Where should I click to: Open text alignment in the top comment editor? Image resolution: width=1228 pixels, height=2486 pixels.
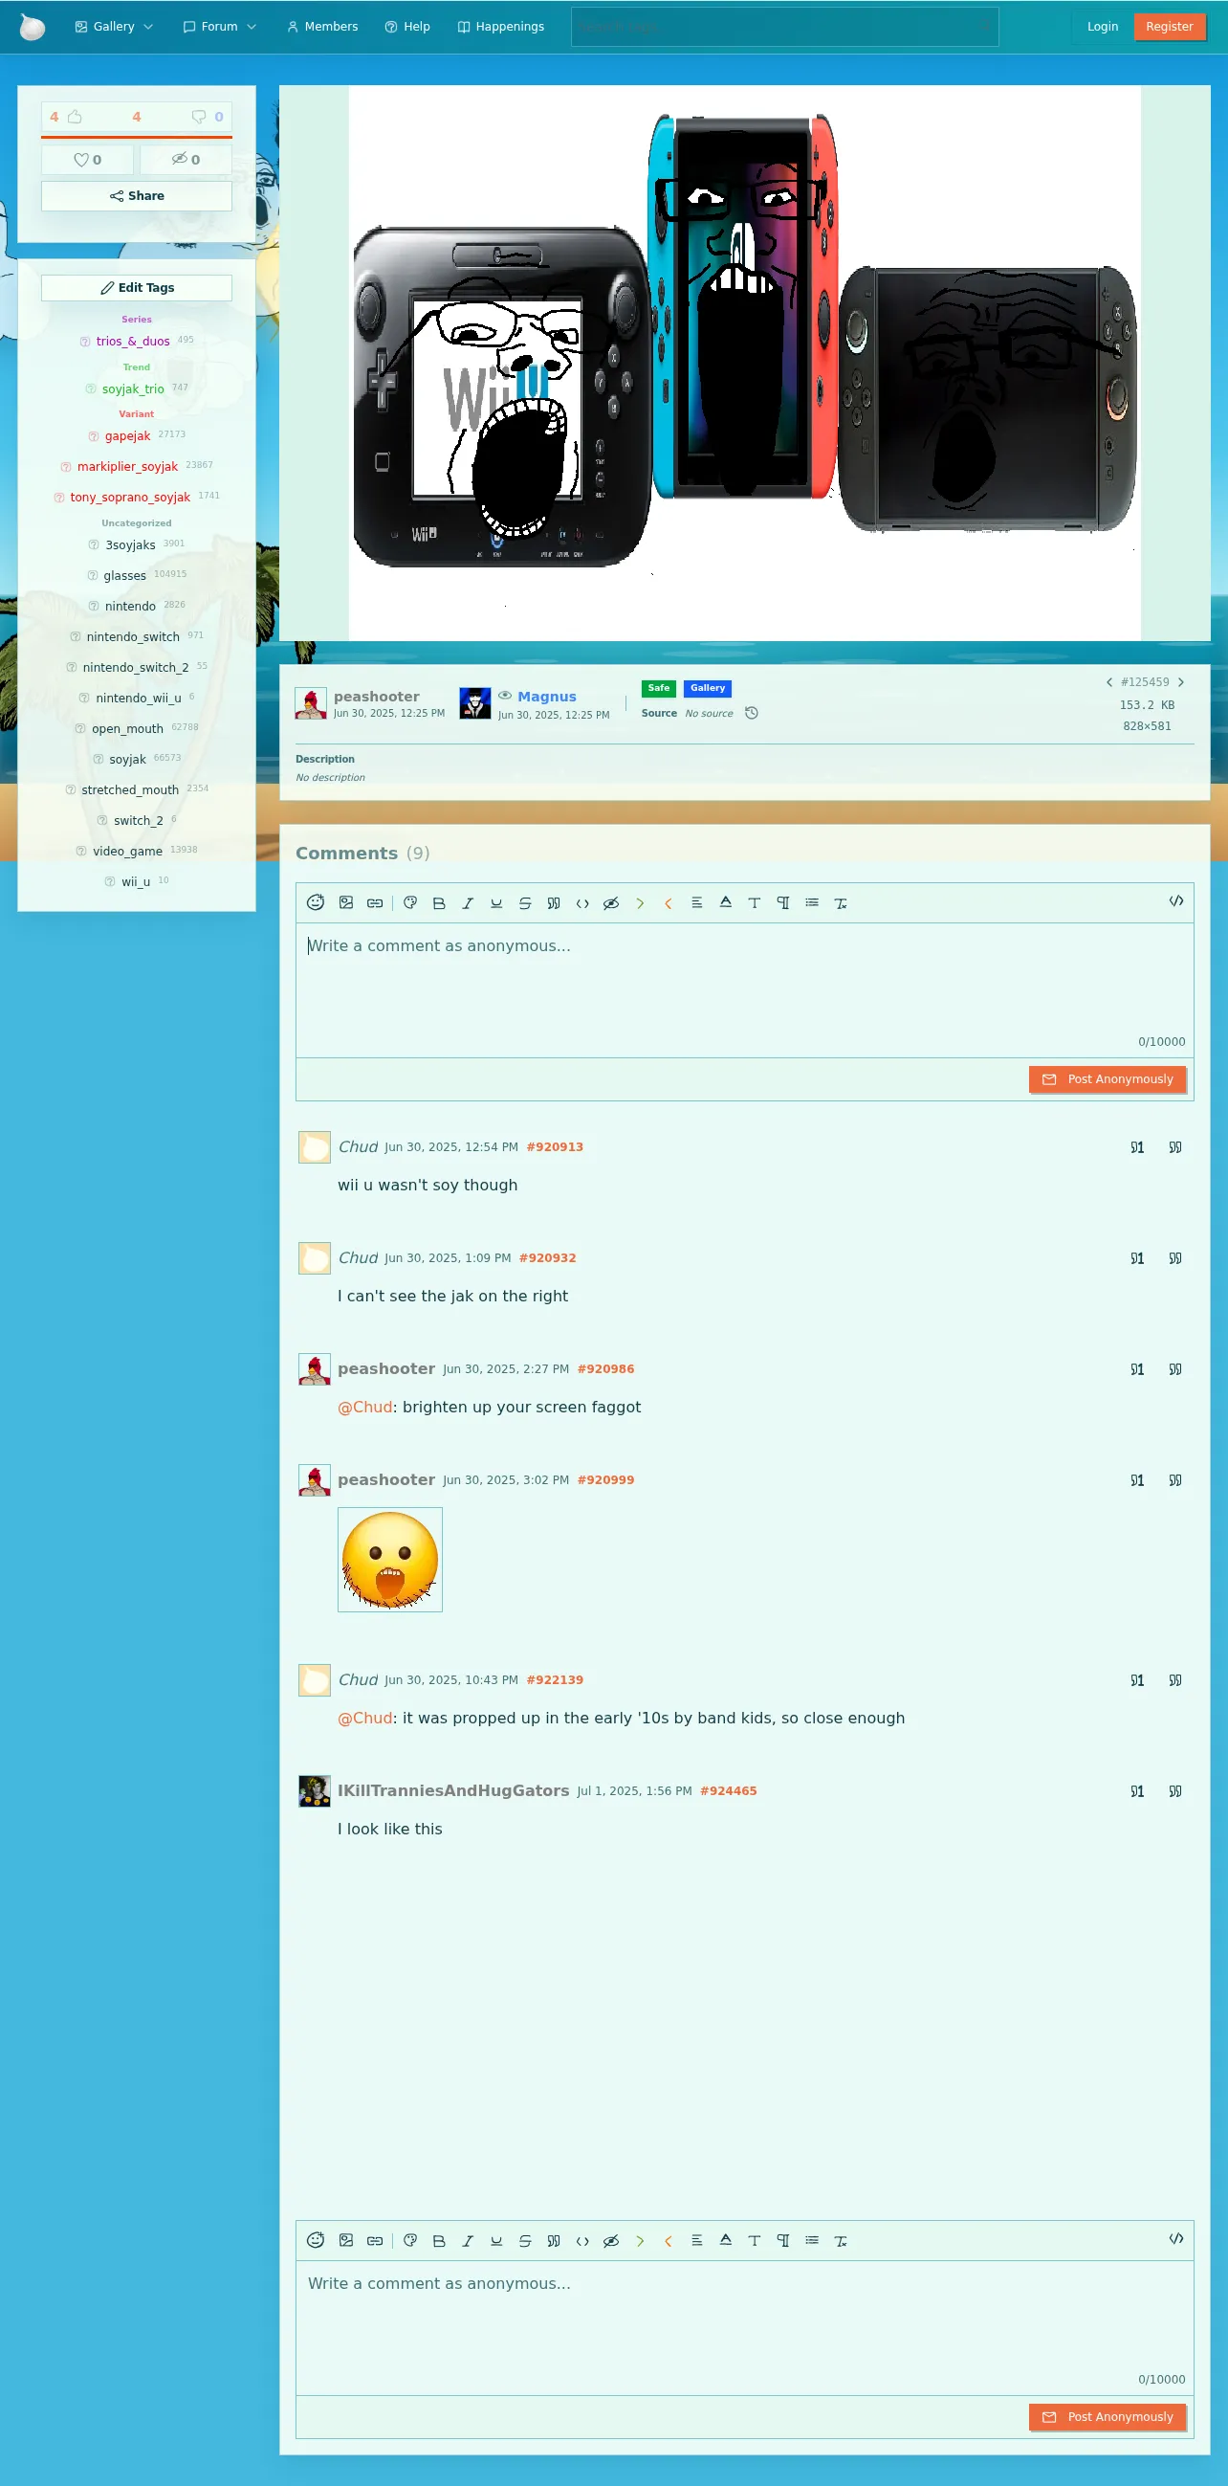click(696, 902)
